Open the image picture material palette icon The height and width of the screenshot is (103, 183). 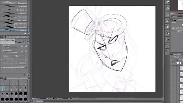pos(167,33)
